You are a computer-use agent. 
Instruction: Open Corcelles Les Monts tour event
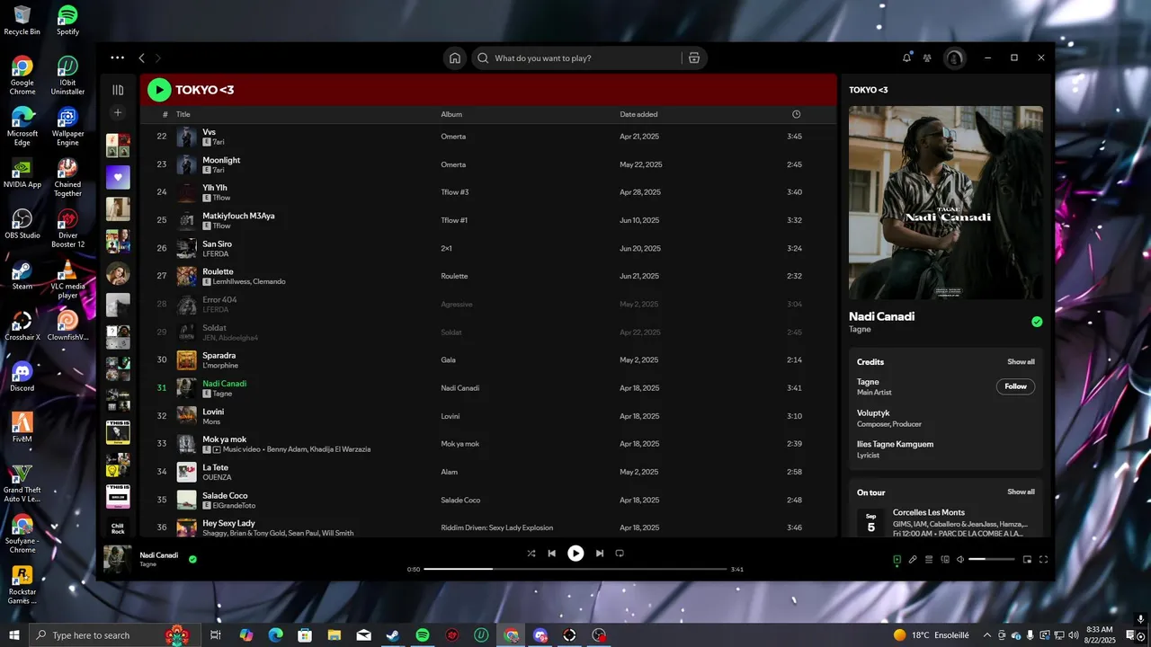click(x=929, y=512)
